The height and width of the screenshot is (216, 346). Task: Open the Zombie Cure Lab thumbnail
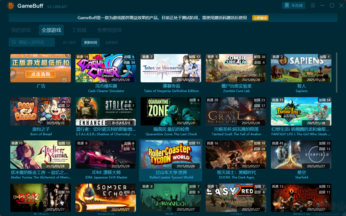coord(236,68)
